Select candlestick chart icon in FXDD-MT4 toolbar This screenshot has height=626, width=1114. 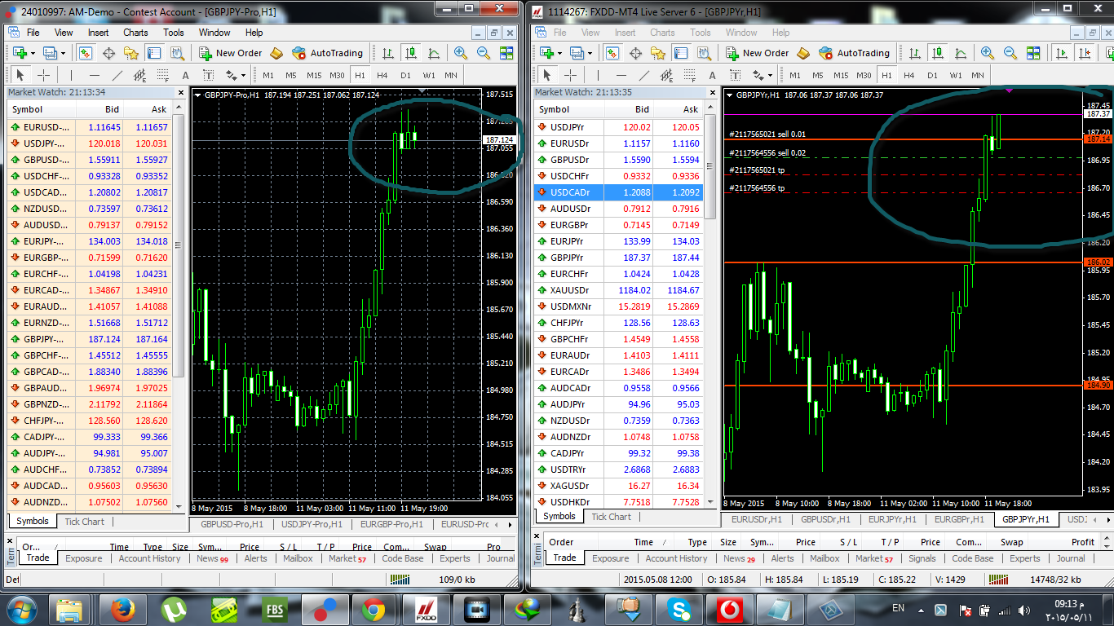[x=938, y=53]
